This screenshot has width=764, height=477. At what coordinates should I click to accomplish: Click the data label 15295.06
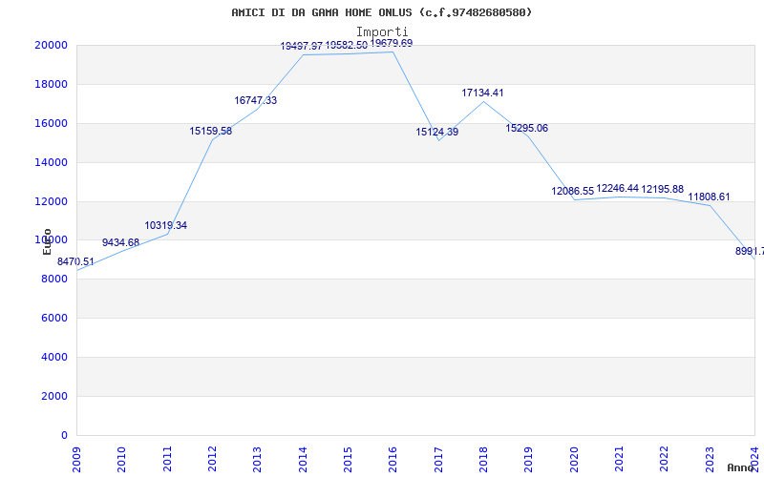click(x=527, y=128)
